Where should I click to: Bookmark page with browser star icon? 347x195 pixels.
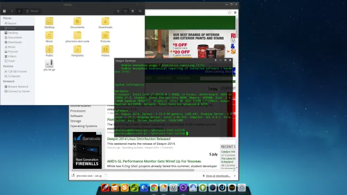point(230,13)
